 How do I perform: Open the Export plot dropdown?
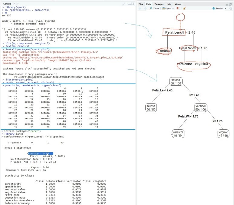pos(168,8)
